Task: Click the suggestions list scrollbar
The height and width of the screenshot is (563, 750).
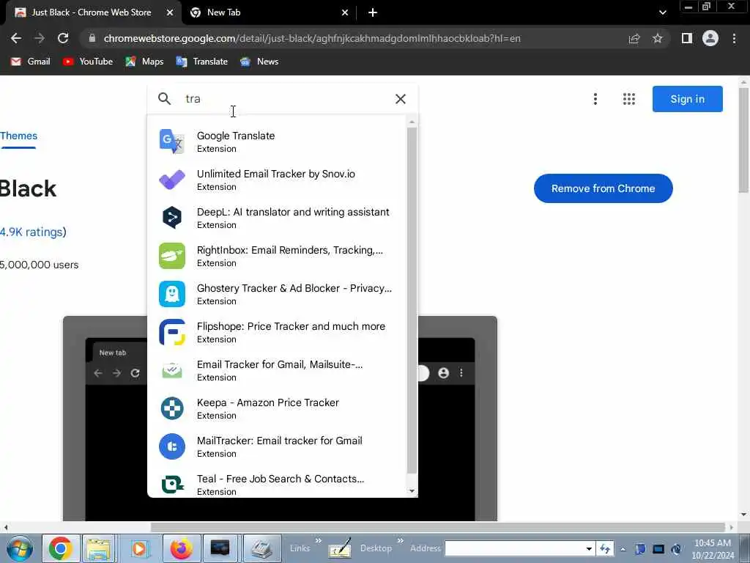Action: [x=412, y=300]
